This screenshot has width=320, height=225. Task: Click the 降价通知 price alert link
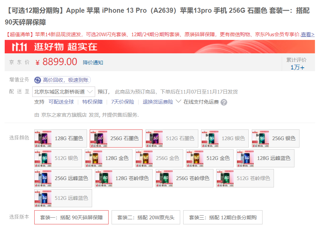[93, 62]
